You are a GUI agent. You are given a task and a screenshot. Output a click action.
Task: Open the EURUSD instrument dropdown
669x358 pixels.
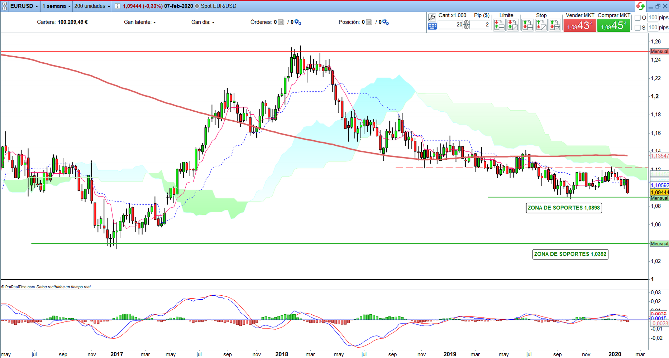[24, 6]
